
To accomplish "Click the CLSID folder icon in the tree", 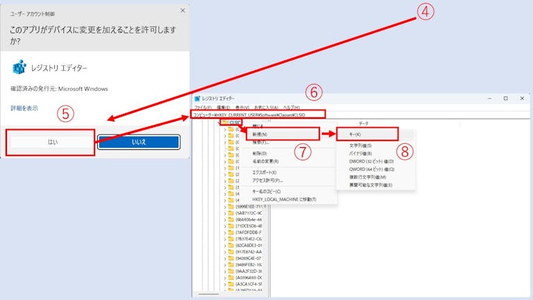I will click(x=225, y=122).
